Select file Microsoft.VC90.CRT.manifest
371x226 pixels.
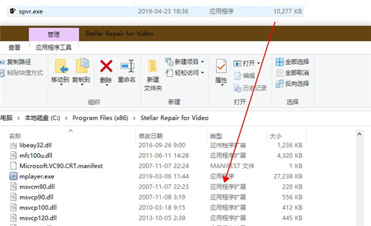61,166
